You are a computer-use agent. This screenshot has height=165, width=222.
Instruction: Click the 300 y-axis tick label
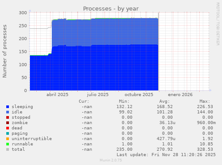point(23,13)
